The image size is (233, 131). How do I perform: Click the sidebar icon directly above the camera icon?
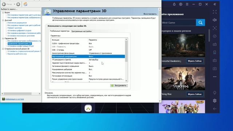click(x=215, y=60)
